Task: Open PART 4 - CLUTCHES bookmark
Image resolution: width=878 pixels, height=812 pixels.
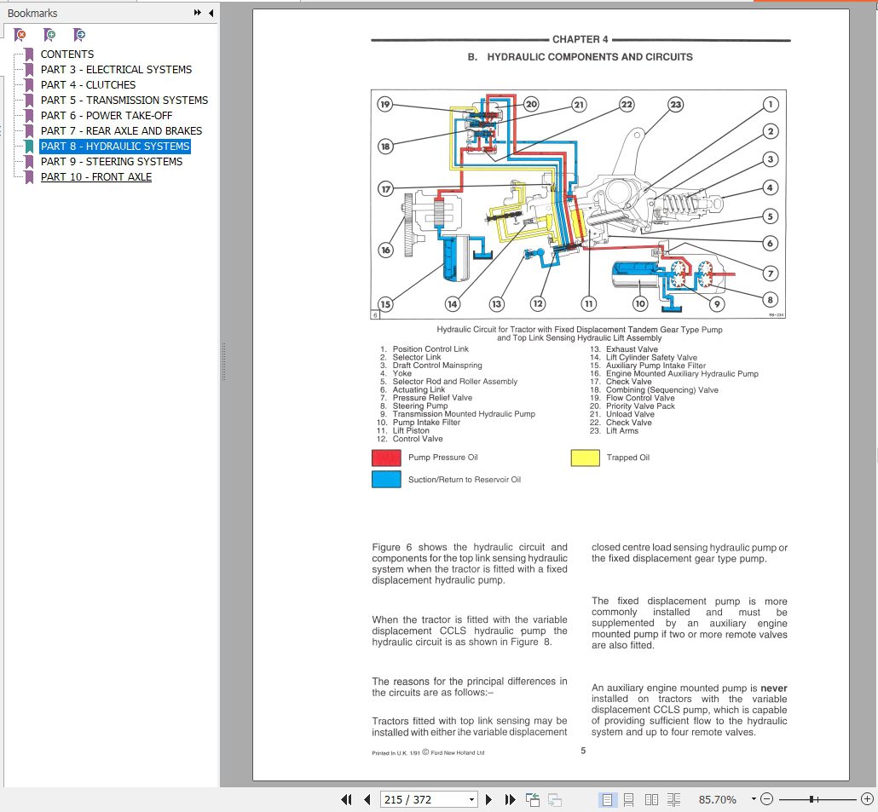Action: point(88,85)
